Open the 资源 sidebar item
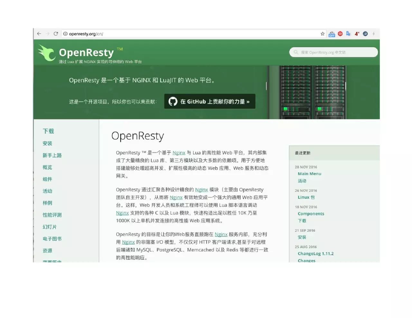This screenshot has width=412, height=318. [x=47, y=250]
